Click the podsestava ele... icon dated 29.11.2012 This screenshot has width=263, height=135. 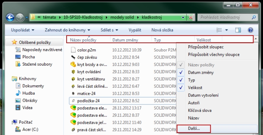click(73, 115)
